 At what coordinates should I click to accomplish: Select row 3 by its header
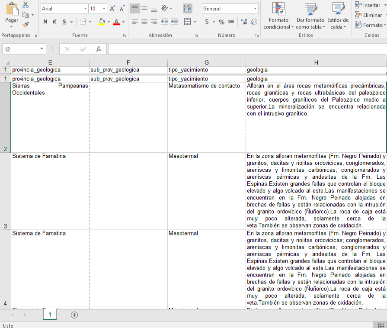[x=6, y=191]
